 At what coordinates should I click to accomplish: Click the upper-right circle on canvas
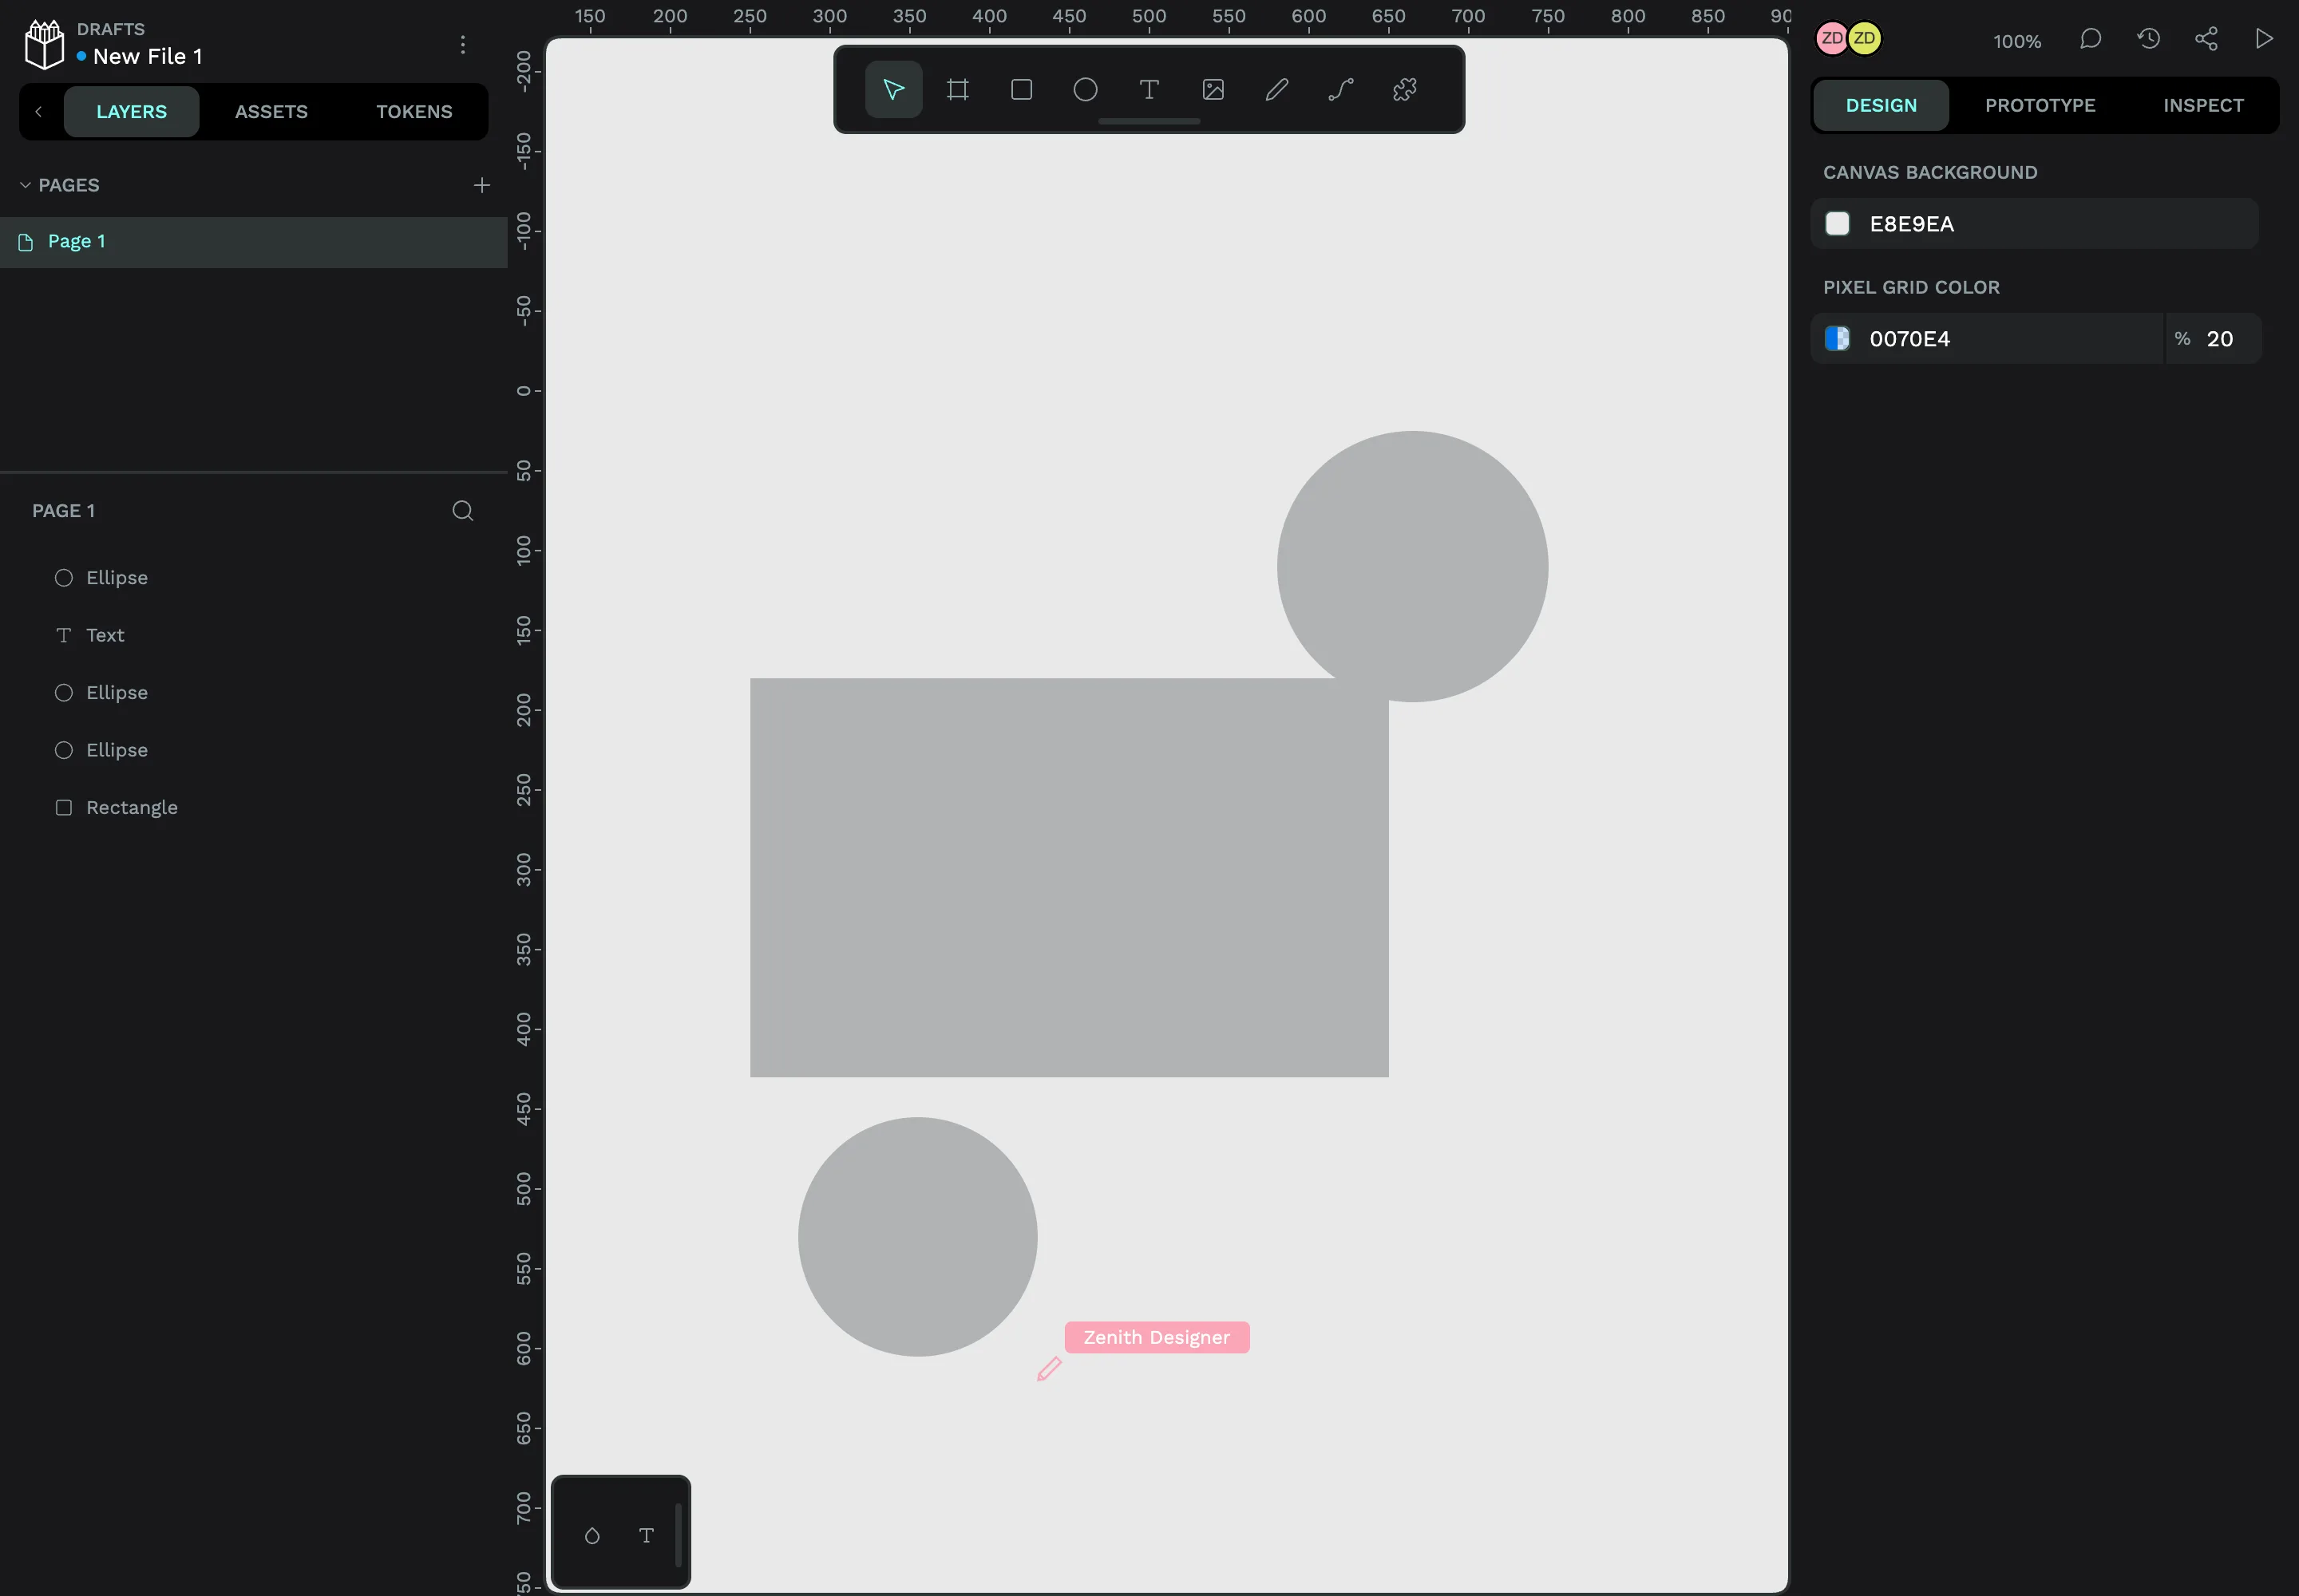pyautogui.click(x=1413, y=566)
